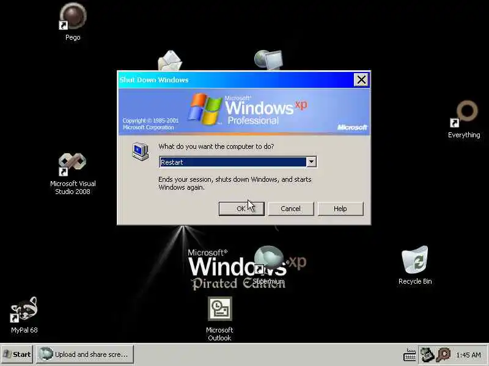This screenshot has width=489, height=366.
Task: Open the Everything search shortcut
Action: (x=464, y=119)
